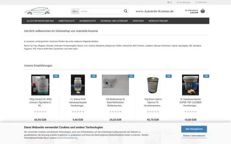Open the 'Alle' category dropdown in search
The height and width of the screenshot is (144, 231).
(x=75, y=11)
